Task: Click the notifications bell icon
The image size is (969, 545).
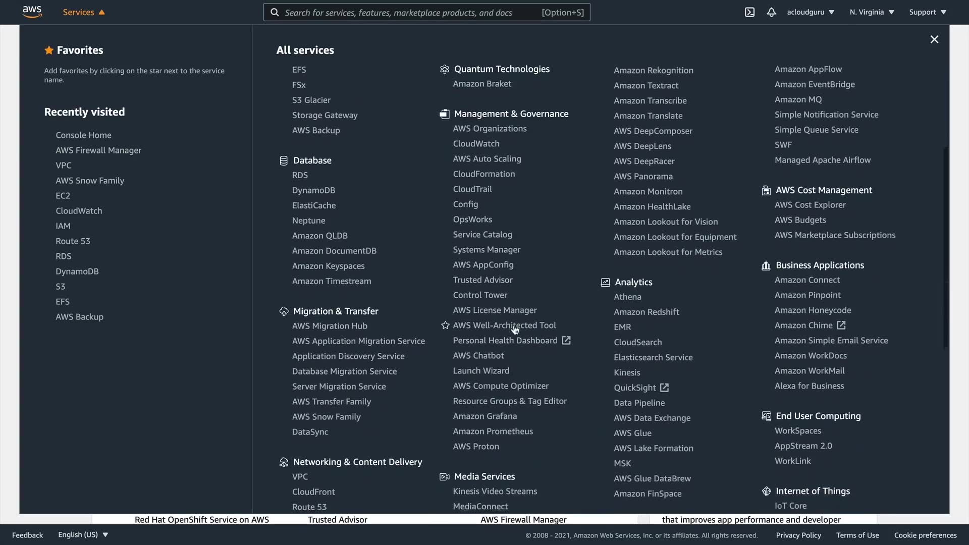Action: [x=771, y=12]
